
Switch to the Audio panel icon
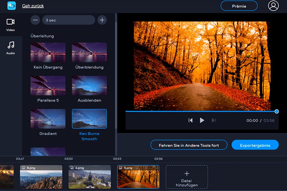(10, 45)
